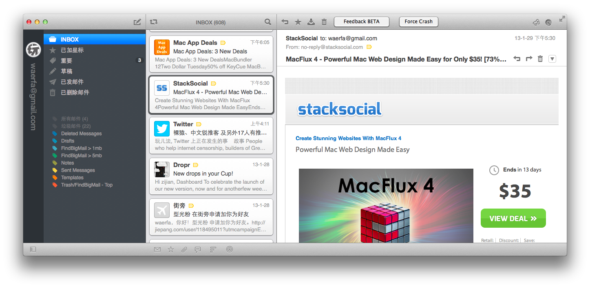Click the Feedback BETA button
The image size is (590, 288).
[x=361, y=22]
